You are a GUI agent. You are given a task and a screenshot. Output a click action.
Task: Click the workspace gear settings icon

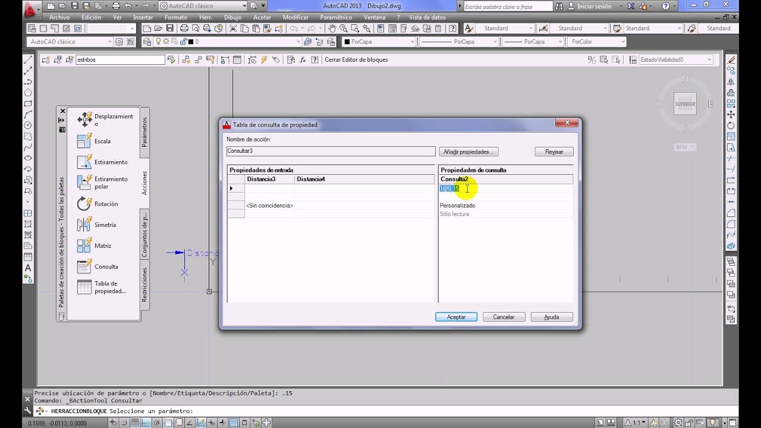(x=119, y=42)
